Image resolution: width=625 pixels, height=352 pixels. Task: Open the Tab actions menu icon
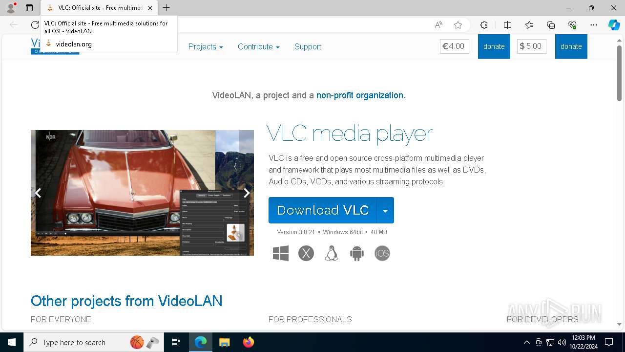(x=29, y=8)
